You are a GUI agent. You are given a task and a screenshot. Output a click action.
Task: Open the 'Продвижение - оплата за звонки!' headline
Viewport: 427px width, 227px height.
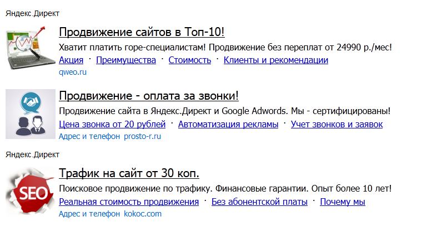pyautogui.click(x=149, y=96)
